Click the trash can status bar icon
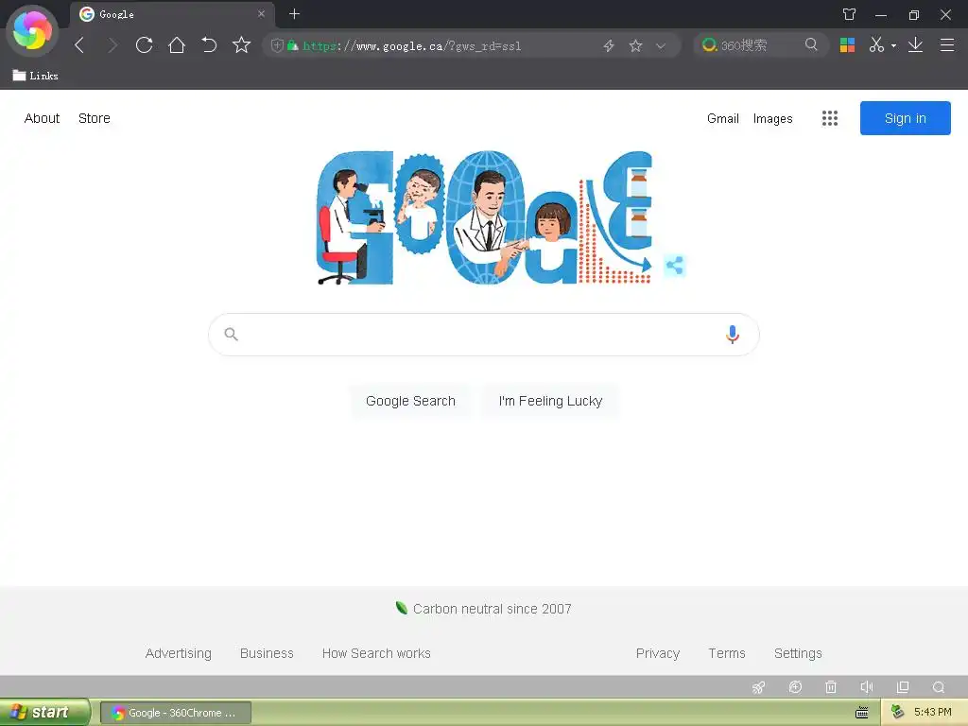Screen dimensions: 968x726 point(831,687)
